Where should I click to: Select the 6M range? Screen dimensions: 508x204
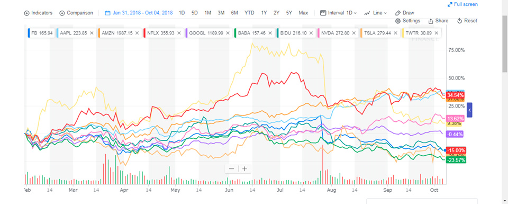point(234,13)
